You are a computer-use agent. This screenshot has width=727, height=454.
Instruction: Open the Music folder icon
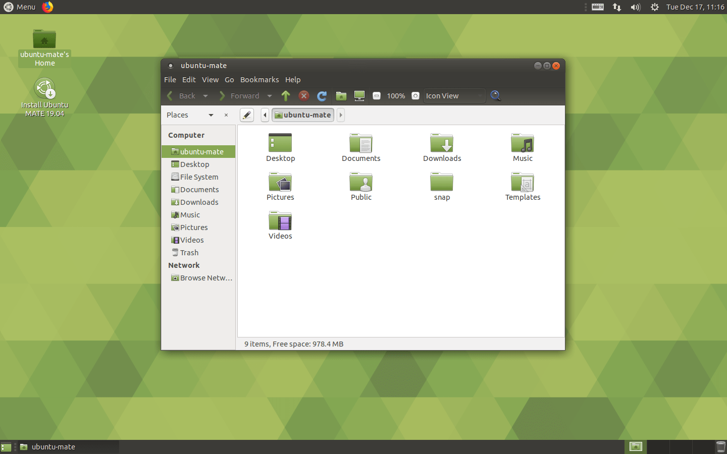(523, 143)
